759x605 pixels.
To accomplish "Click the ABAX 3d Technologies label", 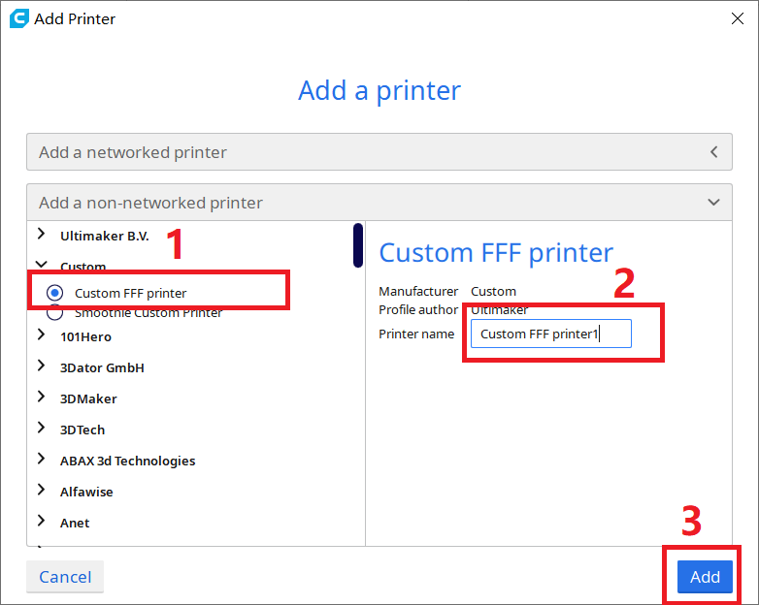I will [x=128, y=461].
